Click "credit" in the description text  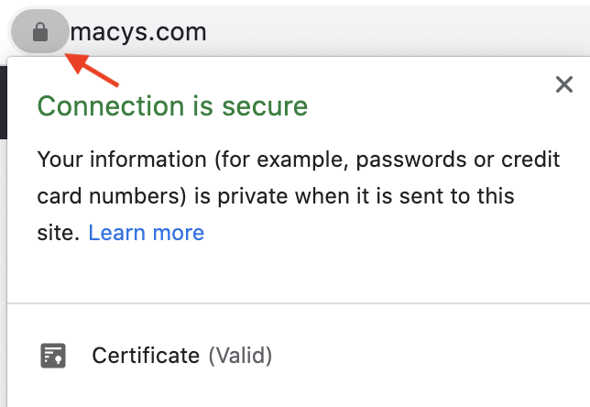(530, 160)
